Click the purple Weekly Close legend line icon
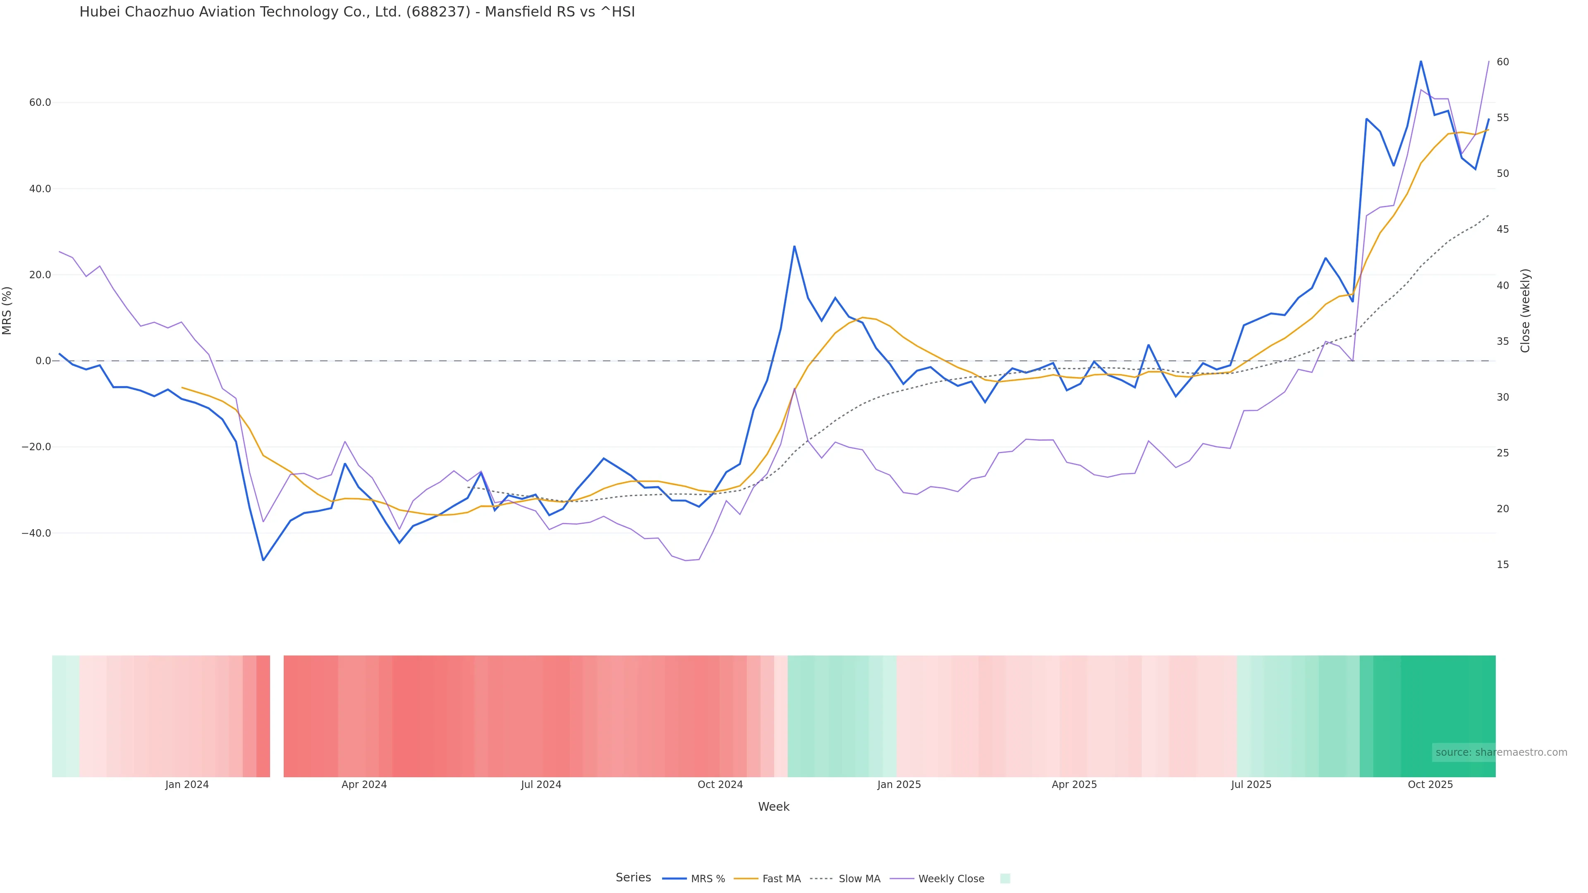This screenshot has height=893, width=1588. pyautogui.click(x=902, y=879)
